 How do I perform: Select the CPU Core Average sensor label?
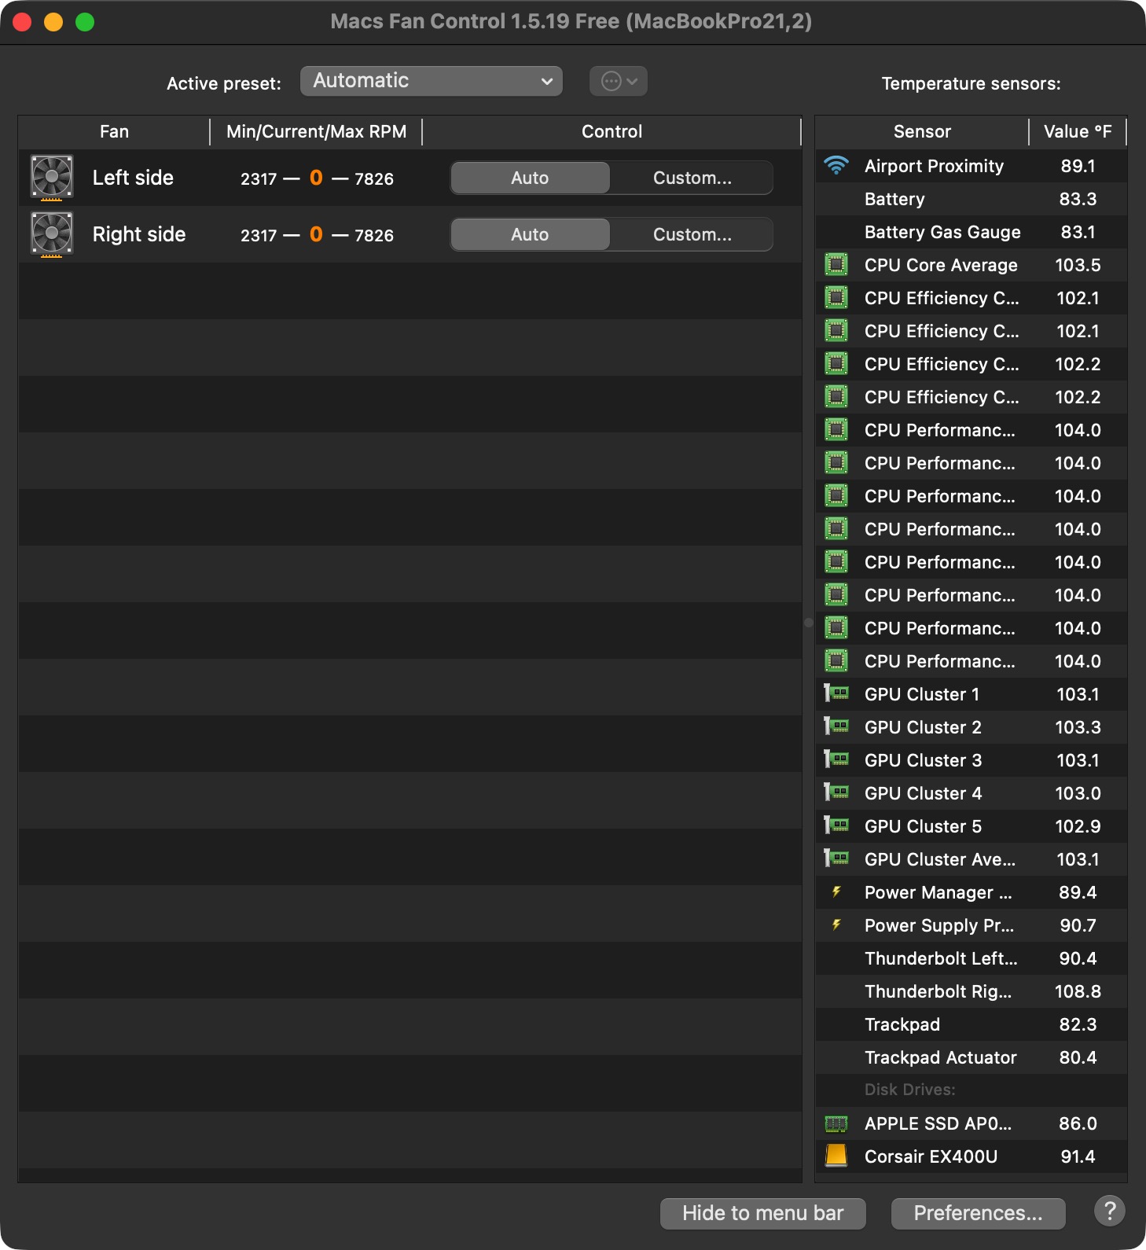coord(941,265)
